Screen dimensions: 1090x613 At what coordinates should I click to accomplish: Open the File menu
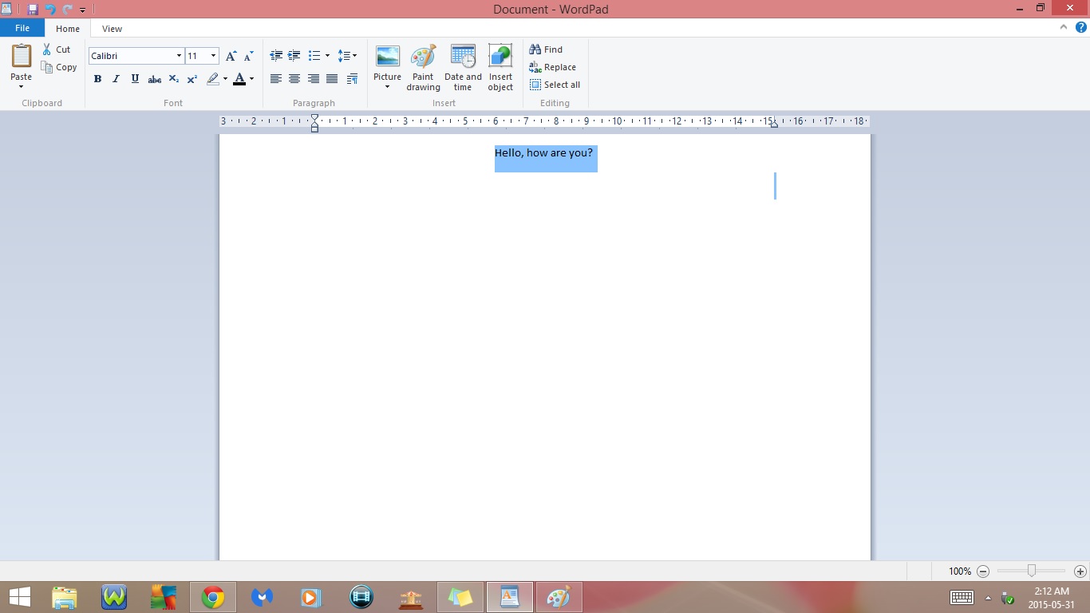pyautogui.click(x=22, y=27)
